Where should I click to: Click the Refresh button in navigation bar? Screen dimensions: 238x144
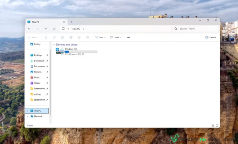tap(54, 29)
